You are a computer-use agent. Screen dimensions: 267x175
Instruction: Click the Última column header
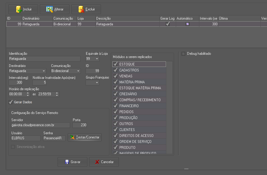[x=239, y=18]
